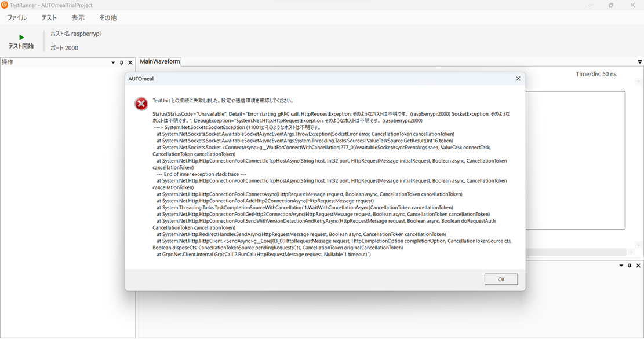The height and width of the screenshot is (339, 644).
Task: Close the 操作 panel with its X icon
Action: [130, 62]
